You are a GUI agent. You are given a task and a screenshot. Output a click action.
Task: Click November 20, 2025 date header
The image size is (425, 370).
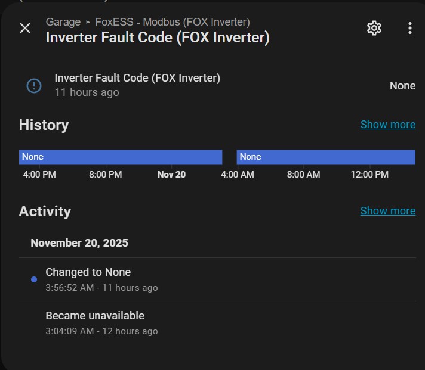click(79, 243)
